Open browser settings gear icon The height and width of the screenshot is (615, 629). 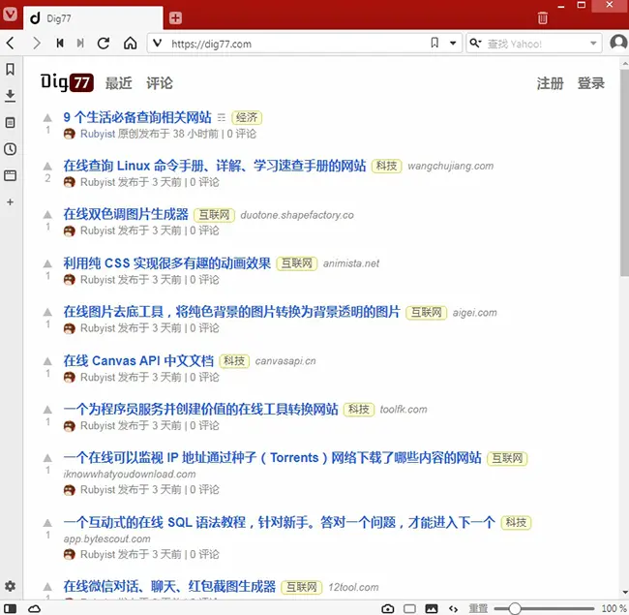[10, 586]
